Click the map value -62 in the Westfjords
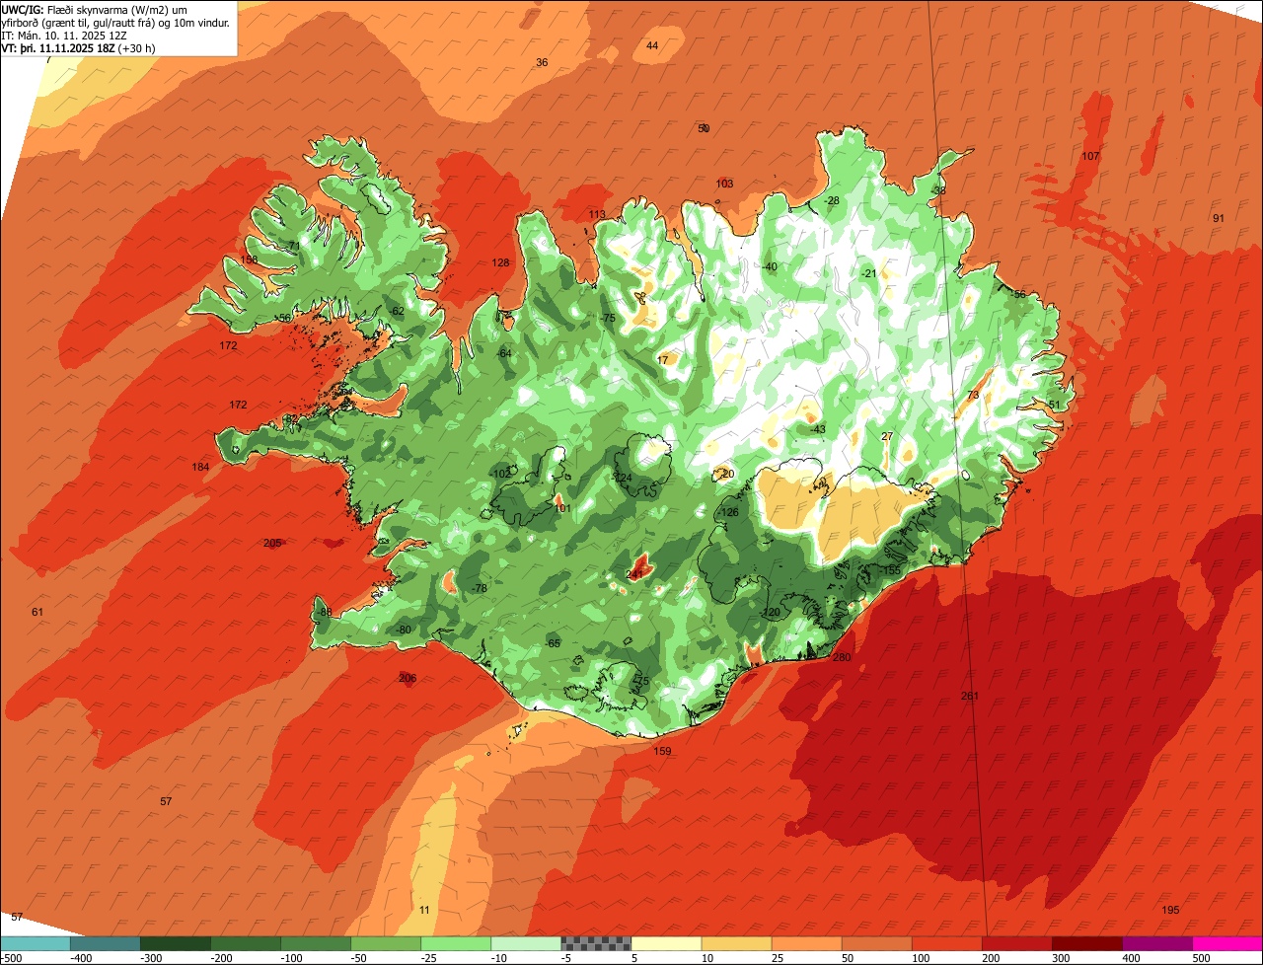Screen dimensions: 1263x965 tap(397, 311)
